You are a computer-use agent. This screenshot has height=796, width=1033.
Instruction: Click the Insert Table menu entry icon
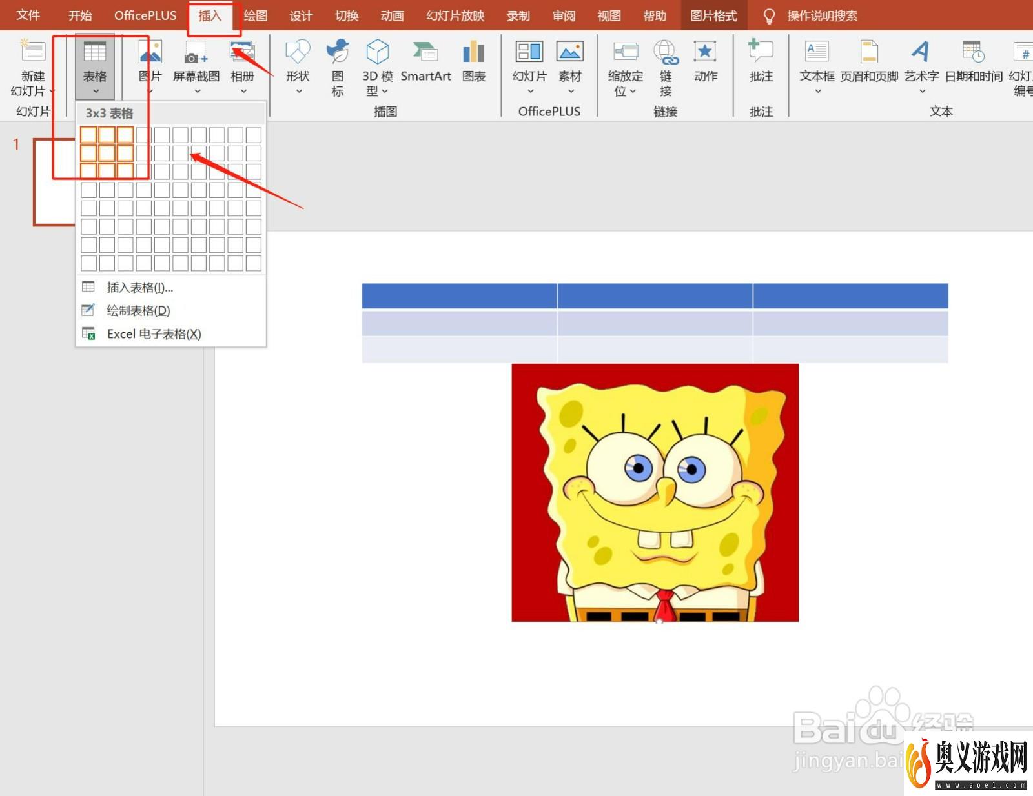[88, 286]
